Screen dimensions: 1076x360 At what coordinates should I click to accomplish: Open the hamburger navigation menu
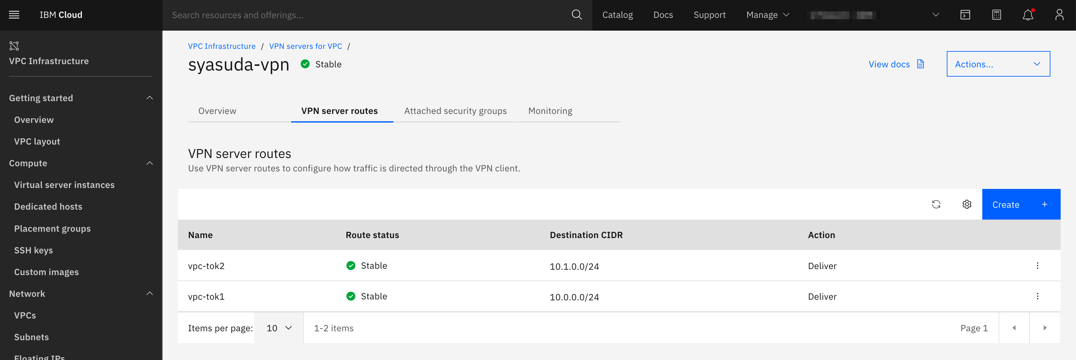(x=14, y=15)
